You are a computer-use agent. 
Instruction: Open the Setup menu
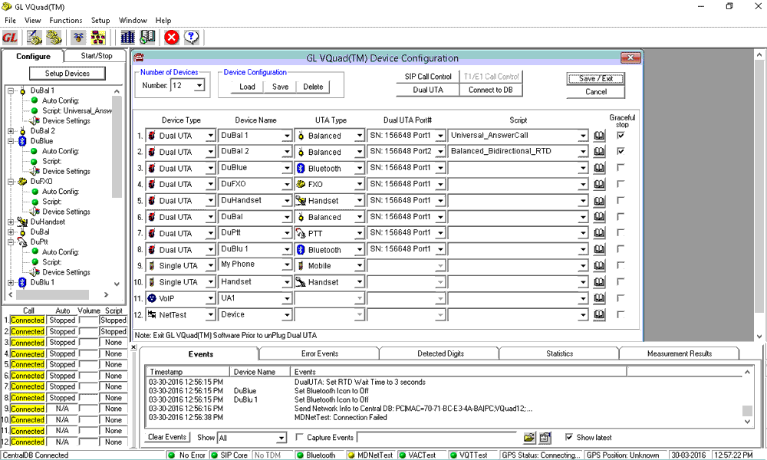pos(100,20)
